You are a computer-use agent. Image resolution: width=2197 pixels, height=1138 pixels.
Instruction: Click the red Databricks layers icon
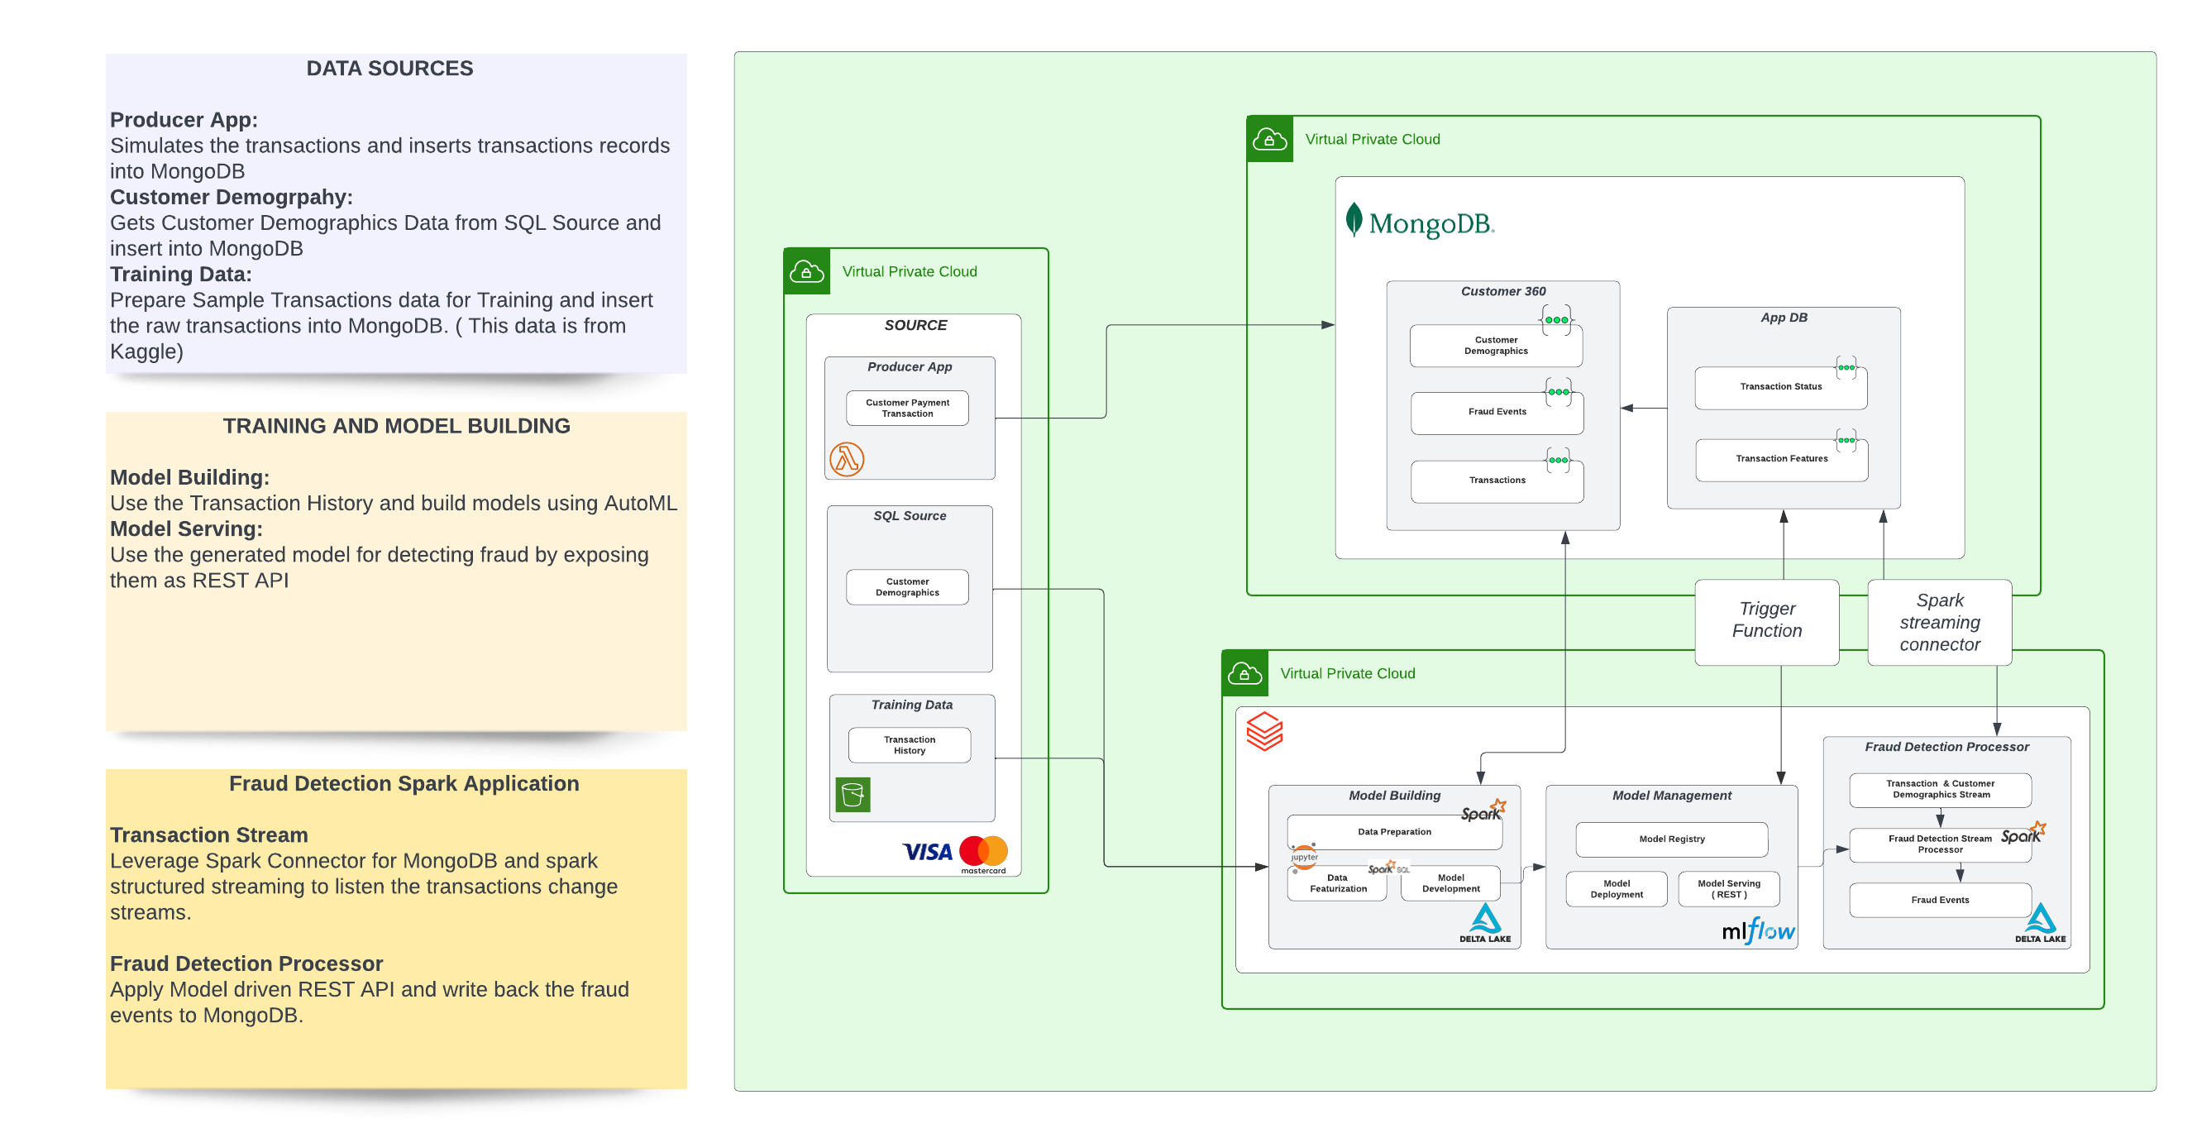click(x=1264, y=731)
